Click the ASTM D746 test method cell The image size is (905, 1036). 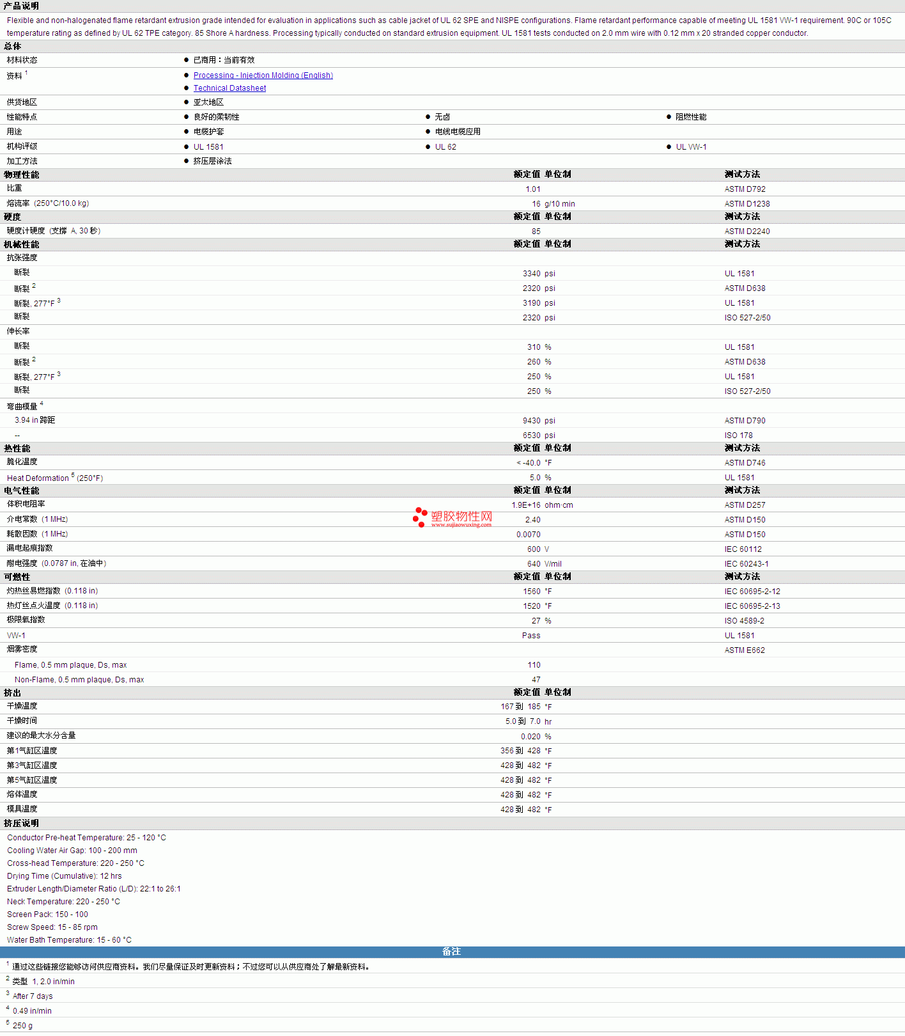[x=745, y=463]
